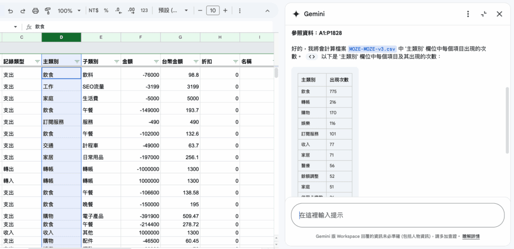Apply NT$ currency format
The width and height of the screenshot is (514, 249).
(93, 11)
